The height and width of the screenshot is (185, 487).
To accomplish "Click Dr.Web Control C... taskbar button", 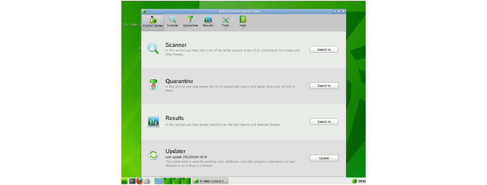I will point(210,181).
